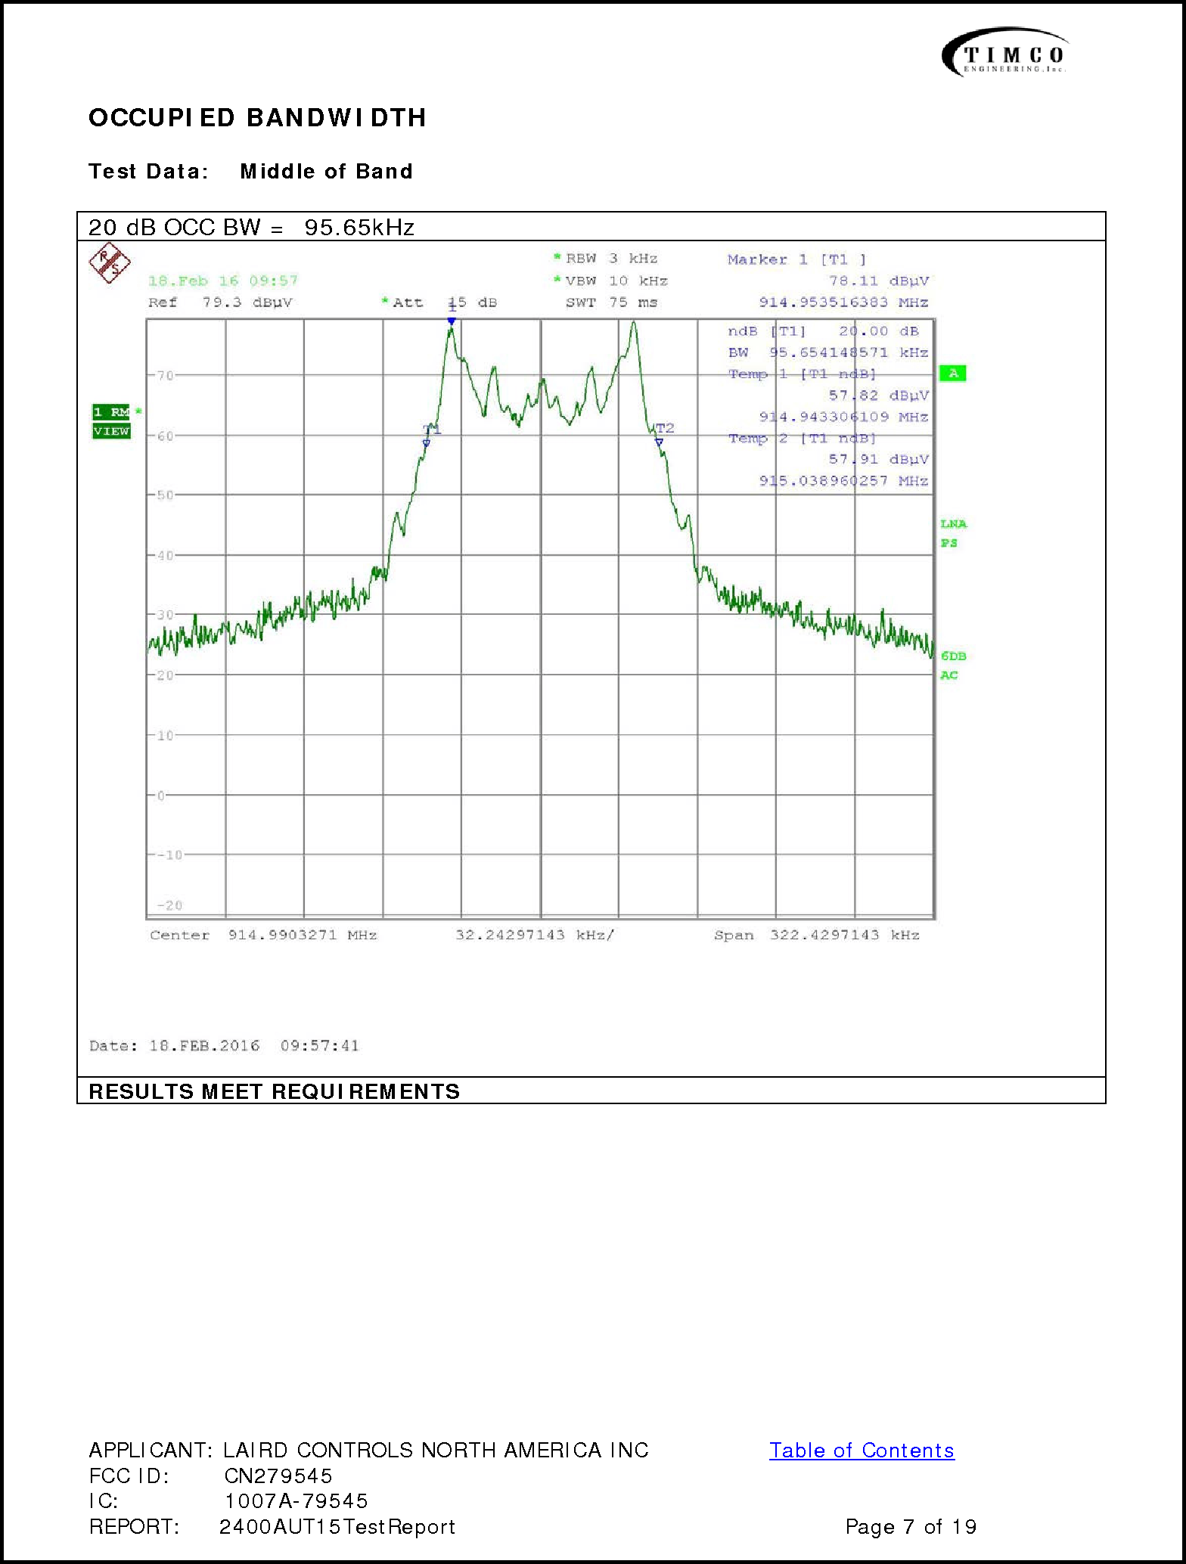Click the 'VIEW' trace label
This screenshot has height=1564, width=1186.
pyautogui.click(x=111, y=431)
